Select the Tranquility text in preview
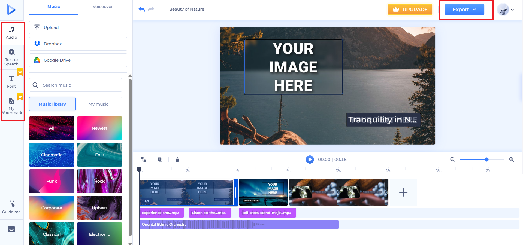 383,120
